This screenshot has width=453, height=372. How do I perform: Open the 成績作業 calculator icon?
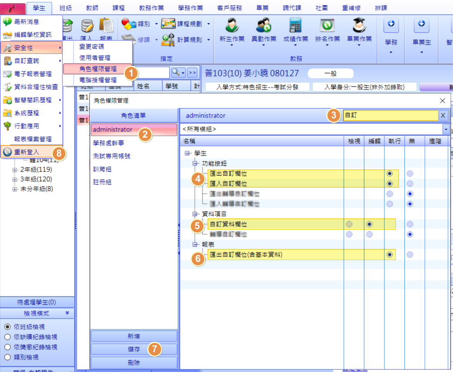pos(295,25)
